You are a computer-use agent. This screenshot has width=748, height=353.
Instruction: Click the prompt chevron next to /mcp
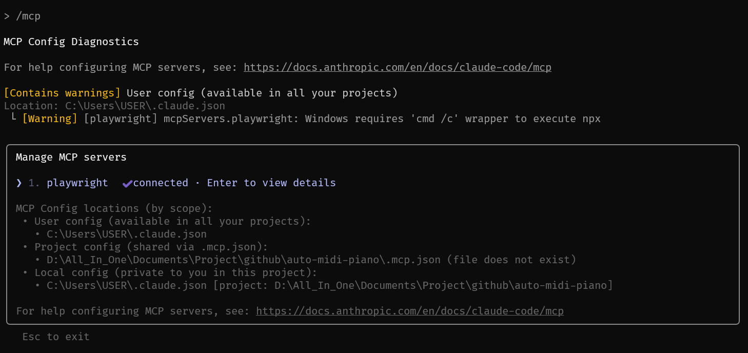(x=7, y=16)
